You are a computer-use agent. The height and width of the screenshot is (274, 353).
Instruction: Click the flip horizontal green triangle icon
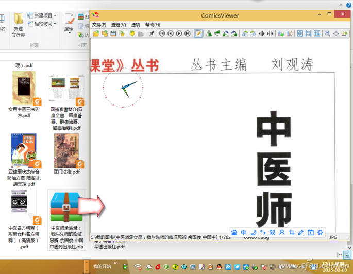209,34
